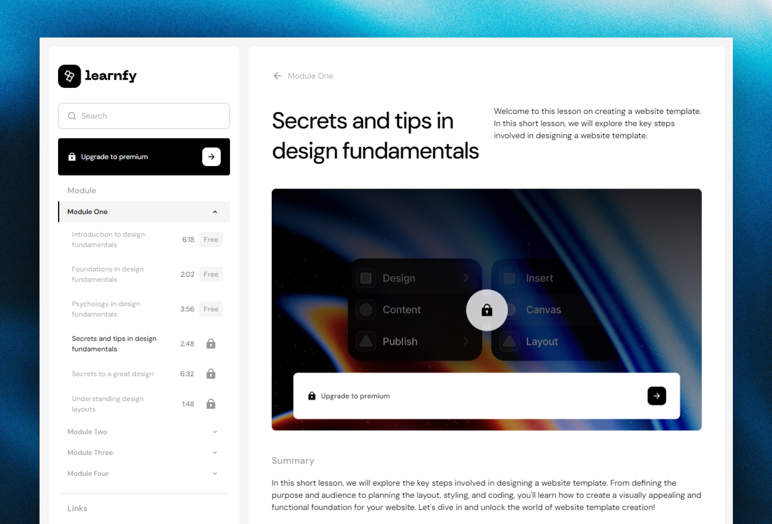Expand the Module Two section
The image size is (772, 524).
pos(143,432)
